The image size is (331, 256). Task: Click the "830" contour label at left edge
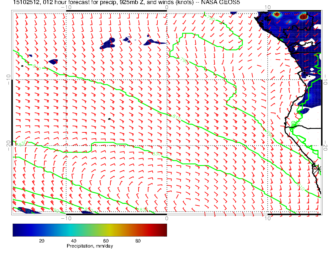[x=23, y=143]
